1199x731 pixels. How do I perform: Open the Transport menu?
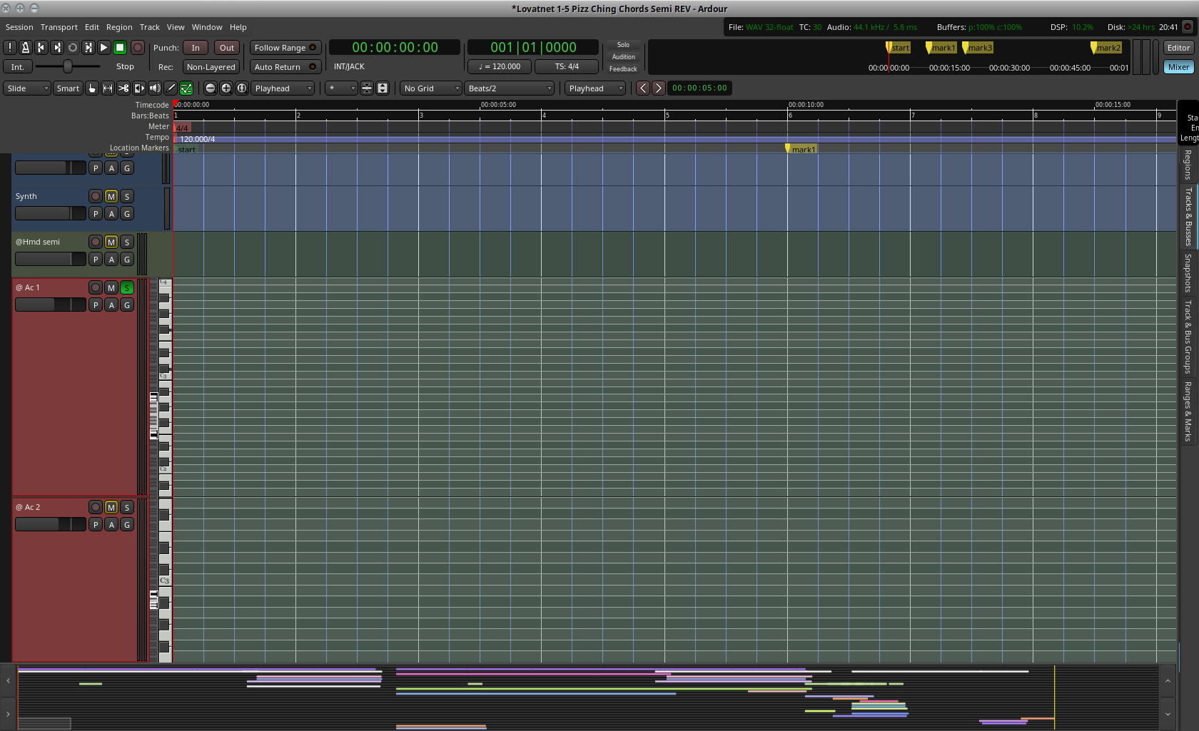tap(59, 27)
